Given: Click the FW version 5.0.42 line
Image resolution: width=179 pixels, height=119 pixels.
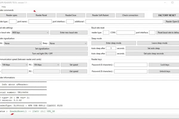Looking at the screenshot, I should coord(11,100).
